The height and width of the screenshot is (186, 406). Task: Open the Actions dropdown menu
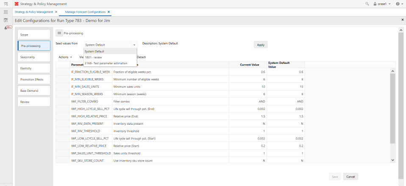click(x=65, y=57)
